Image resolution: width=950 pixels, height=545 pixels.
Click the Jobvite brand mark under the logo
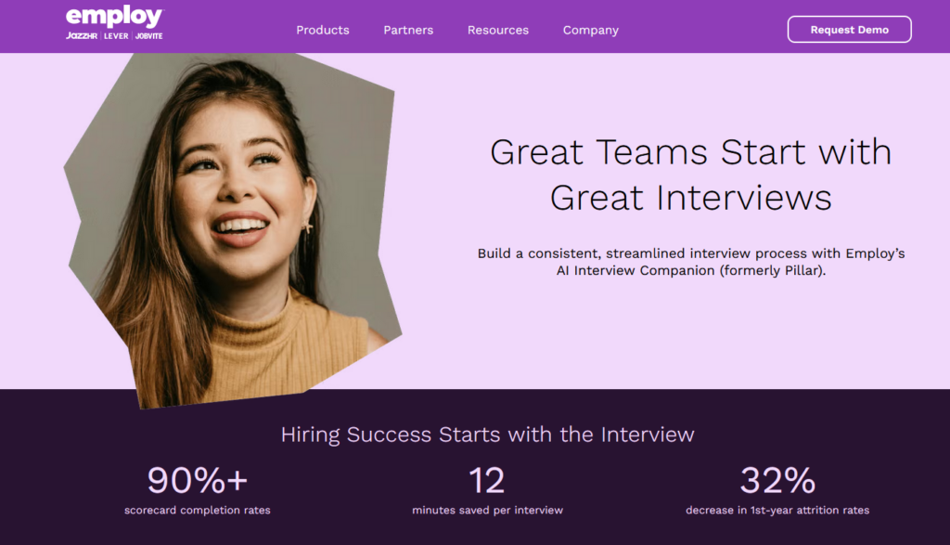click(149, 36)
